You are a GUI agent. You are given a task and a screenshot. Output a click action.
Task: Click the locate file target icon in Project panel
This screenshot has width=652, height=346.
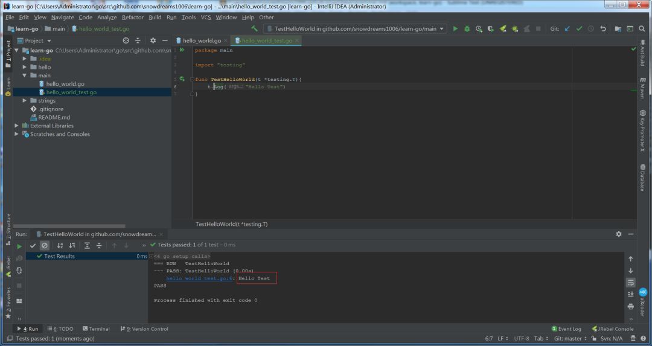tap(126, 40)
